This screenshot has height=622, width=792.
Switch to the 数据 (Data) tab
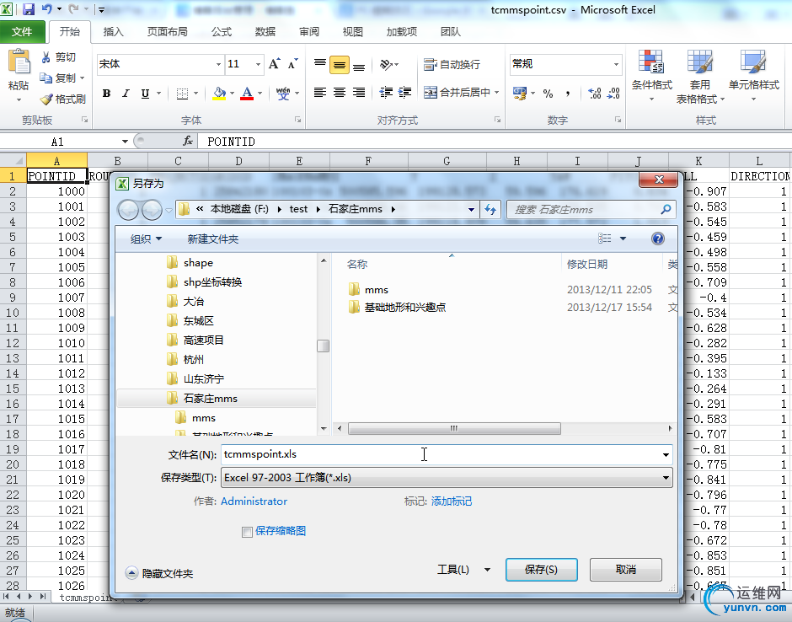tap(265, 32)
